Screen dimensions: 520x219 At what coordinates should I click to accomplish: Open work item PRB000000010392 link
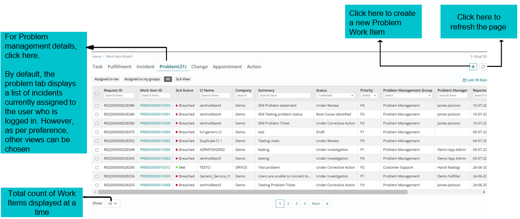(155, 105)
